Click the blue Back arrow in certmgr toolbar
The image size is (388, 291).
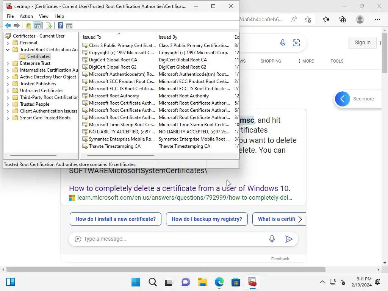pyautogui.click(x=8, y=25)
